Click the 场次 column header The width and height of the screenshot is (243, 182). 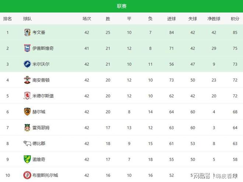[x=87, y=18]
